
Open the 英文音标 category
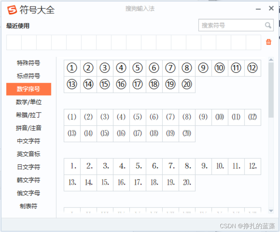point(29,154)
